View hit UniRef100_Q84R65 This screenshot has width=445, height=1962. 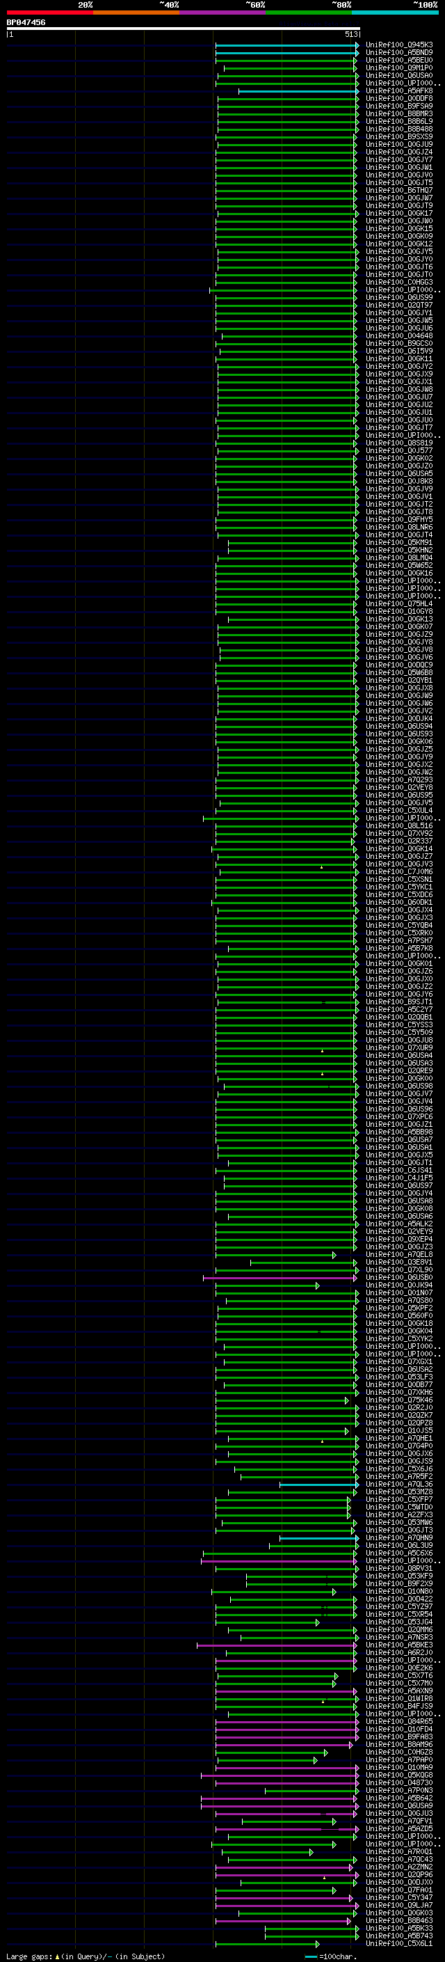[399, 1721]
